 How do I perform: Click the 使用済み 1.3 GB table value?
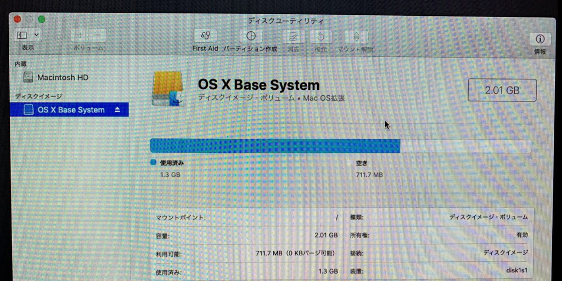click(328, 271)
